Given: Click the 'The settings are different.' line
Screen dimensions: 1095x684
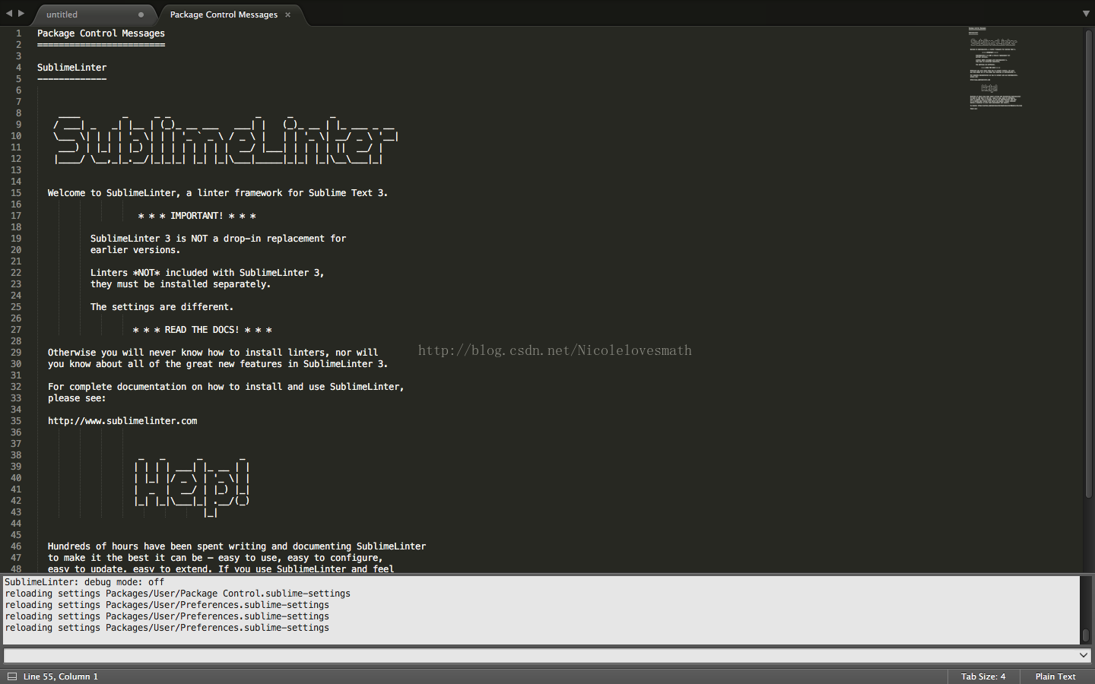Looking at the screenshot, I should (162, 307).
